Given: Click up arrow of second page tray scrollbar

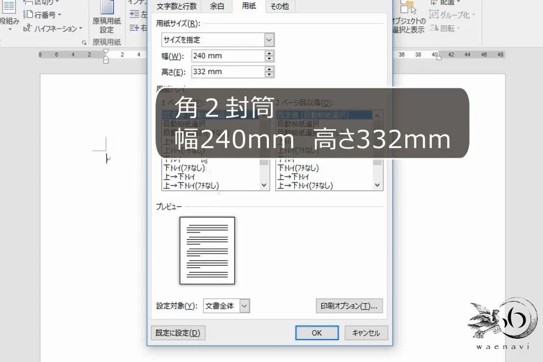Looking at the screenshot, I should coord(378,116).
